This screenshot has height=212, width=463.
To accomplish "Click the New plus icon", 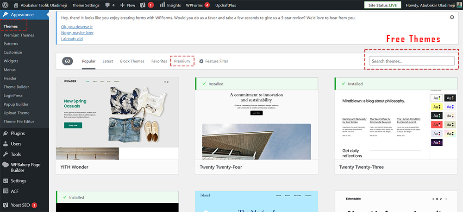I will pos(123,5).
